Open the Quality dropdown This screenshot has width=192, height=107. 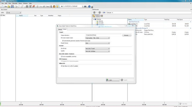pyautogui.click(x=98, y=51)
